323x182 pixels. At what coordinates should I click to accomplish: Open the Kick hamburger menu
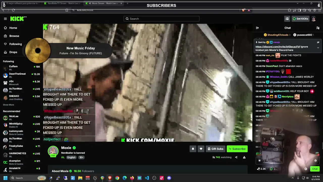(x=5, y=19)
